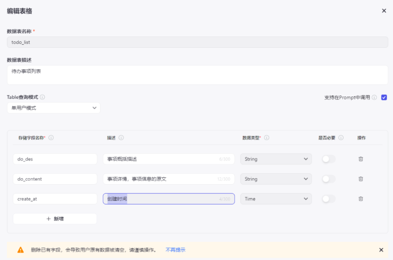
Task: Click the orange warning triangle icon
Action: click(x=21, y=250)
